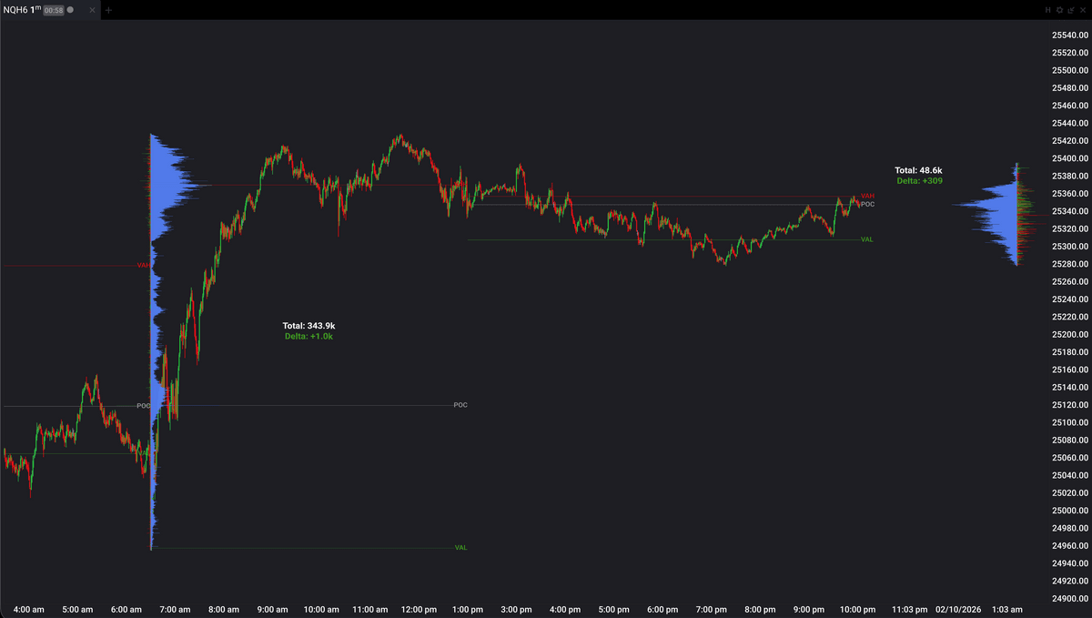Click POC label at 25120 line's right end

pos(460,405)
